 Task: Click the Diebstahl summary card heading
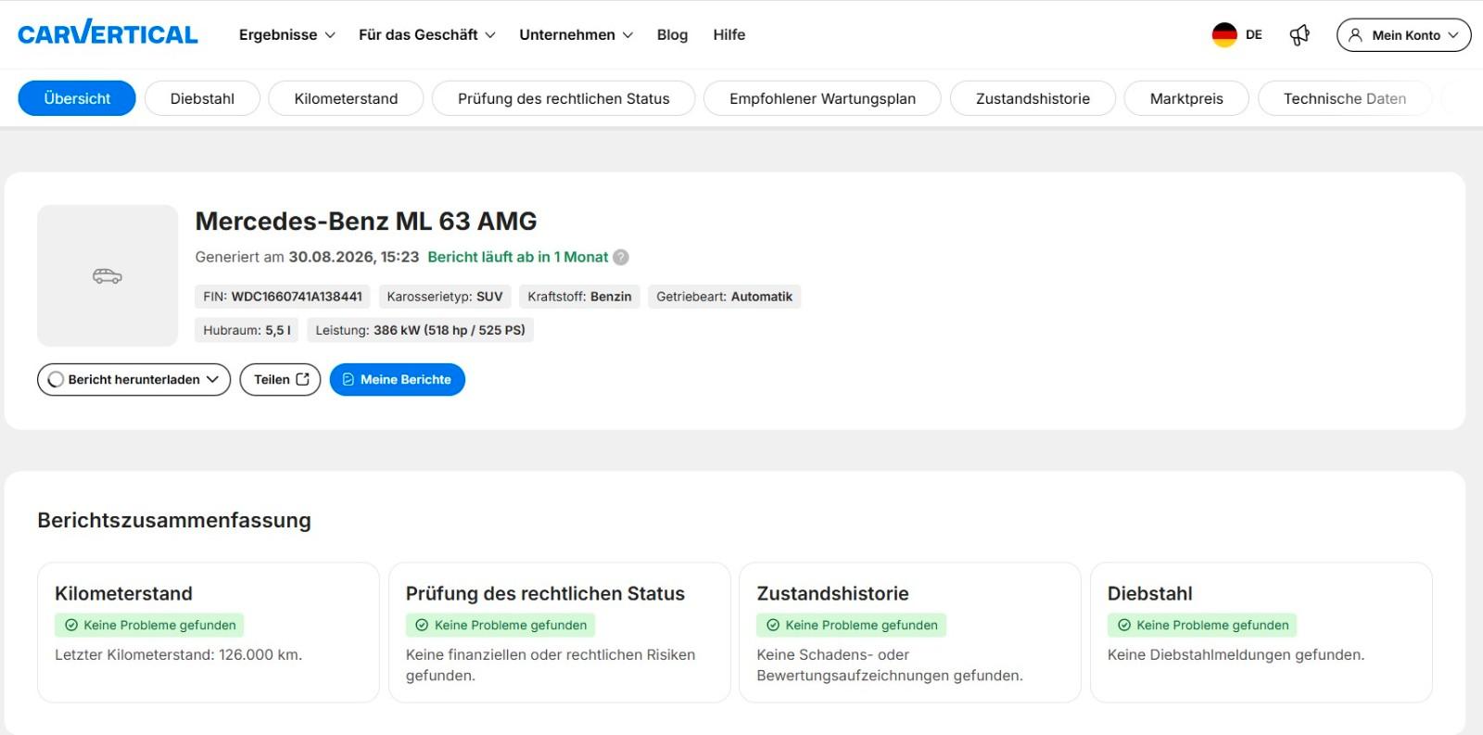point(1149,594)
